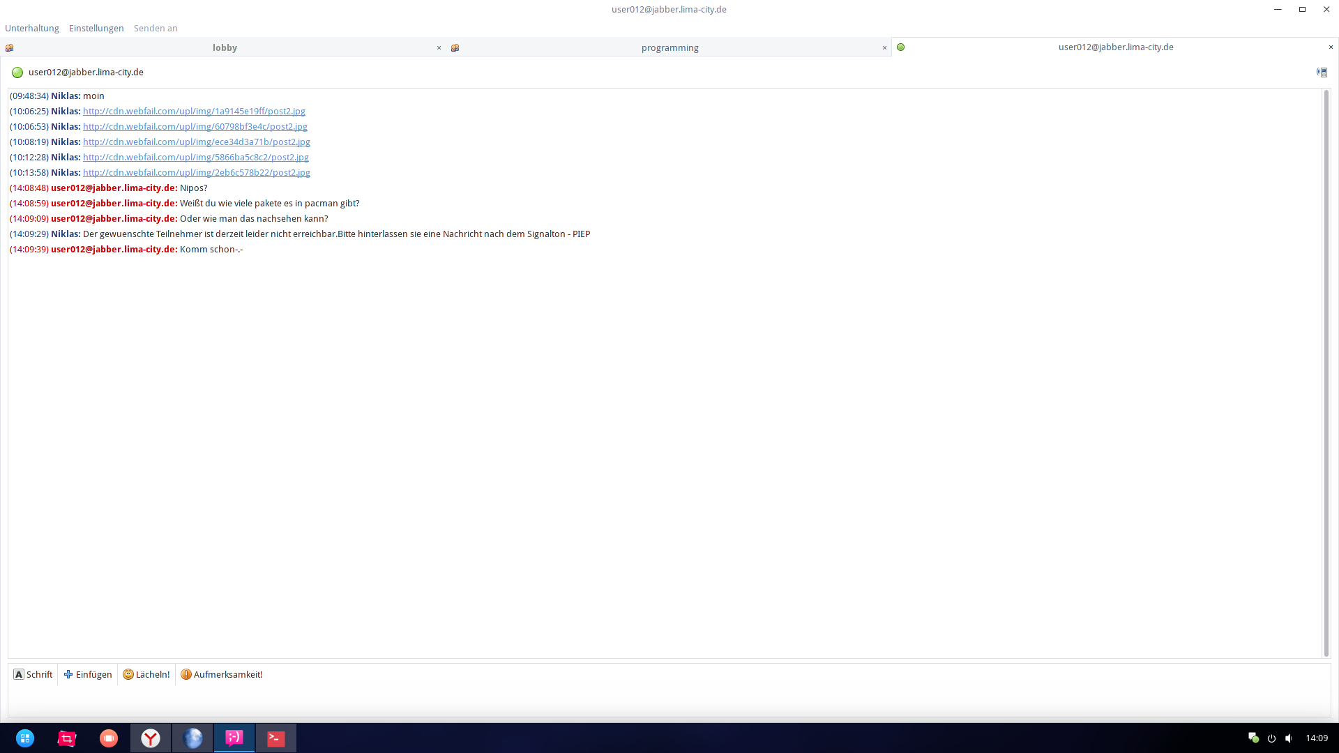1339x753 pixels.
Task: Open the Einstellungen menu
Action: [96, 28]
